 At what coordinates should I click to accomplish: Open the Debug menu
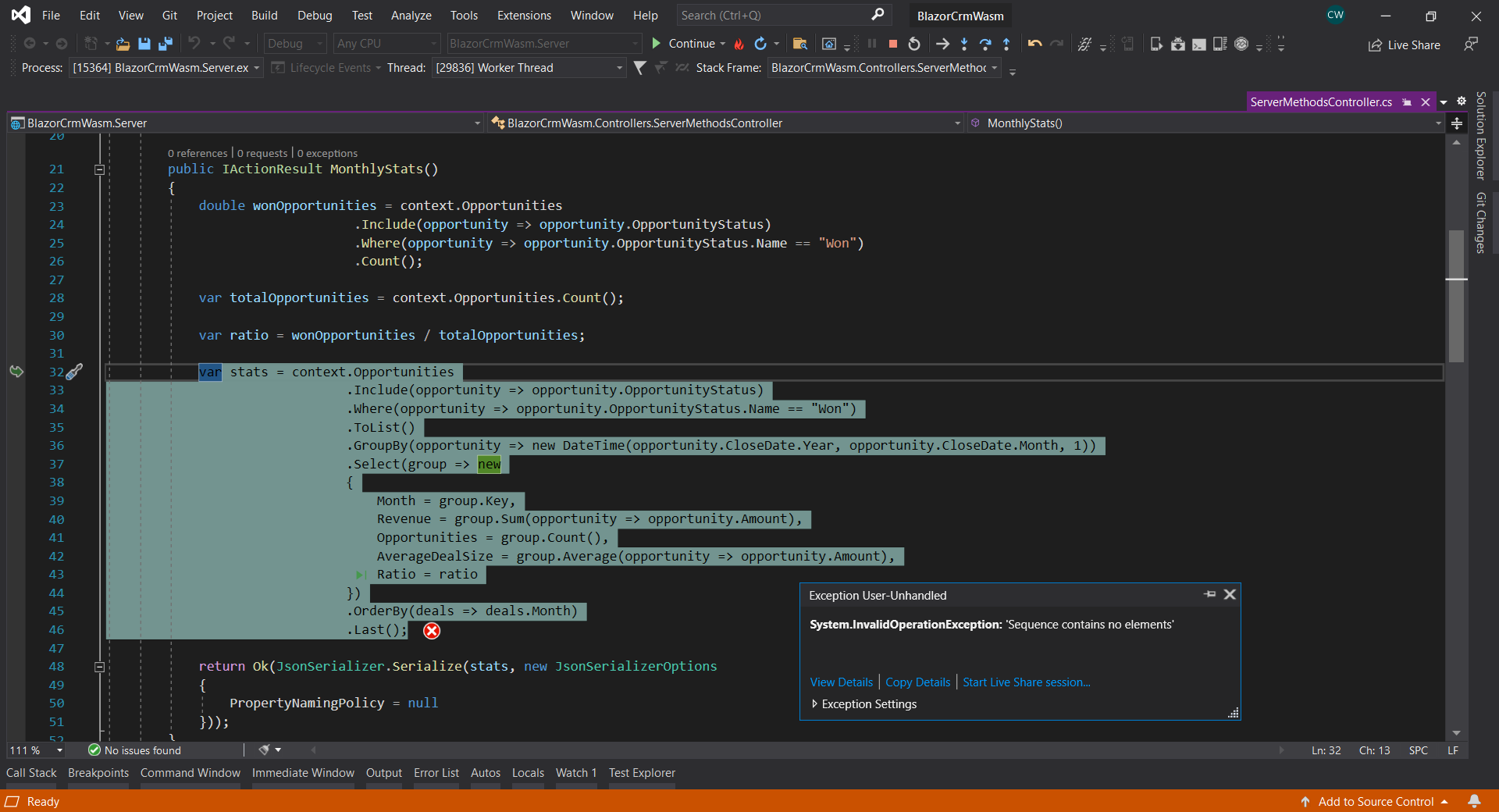[x=315, y=15]
